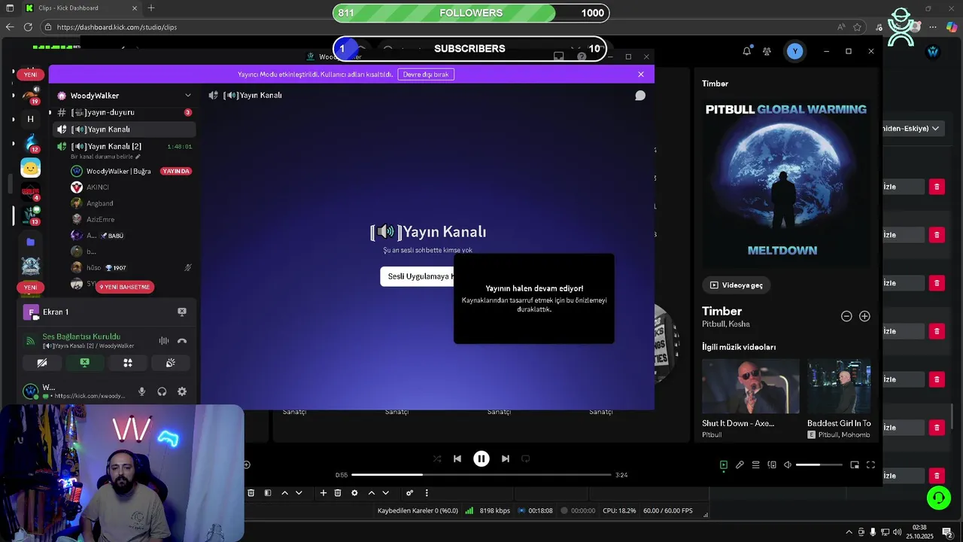Open the Windows notification center
Screen dimensions: 963x542
point(947,532)
